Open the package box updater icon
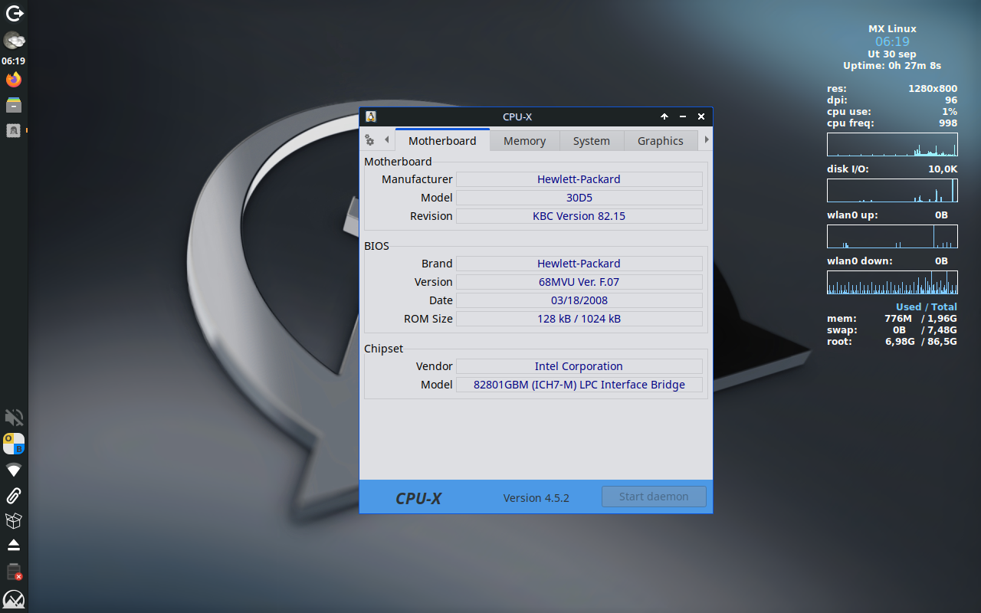 14,521
